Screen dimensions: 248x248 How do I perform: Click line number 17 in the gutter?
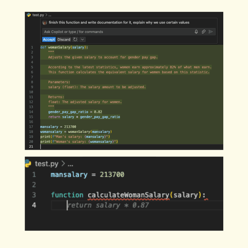pos(31,127)
